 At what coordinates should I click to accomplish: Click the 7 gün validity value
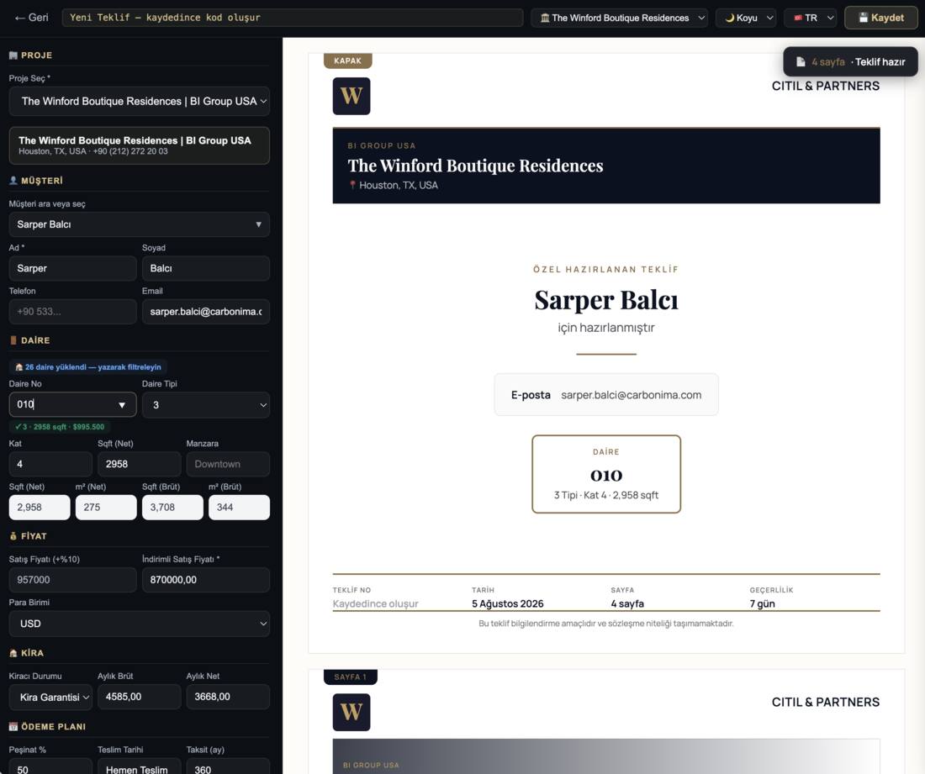click(x=762, y=603)
